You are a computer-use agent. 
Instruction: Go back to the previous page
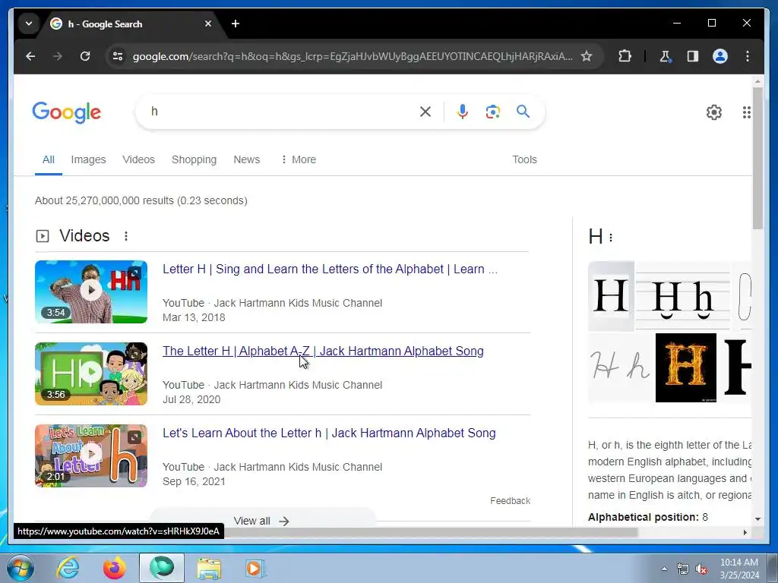pyautogui.click(x=30, y=56)
